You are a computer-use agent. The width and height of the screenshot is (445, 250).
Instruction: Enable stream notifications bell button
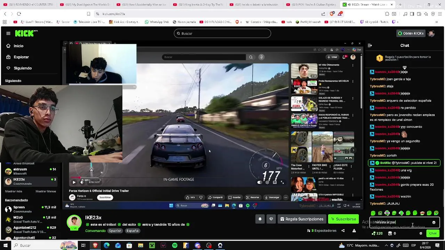[x=260, y=219]
